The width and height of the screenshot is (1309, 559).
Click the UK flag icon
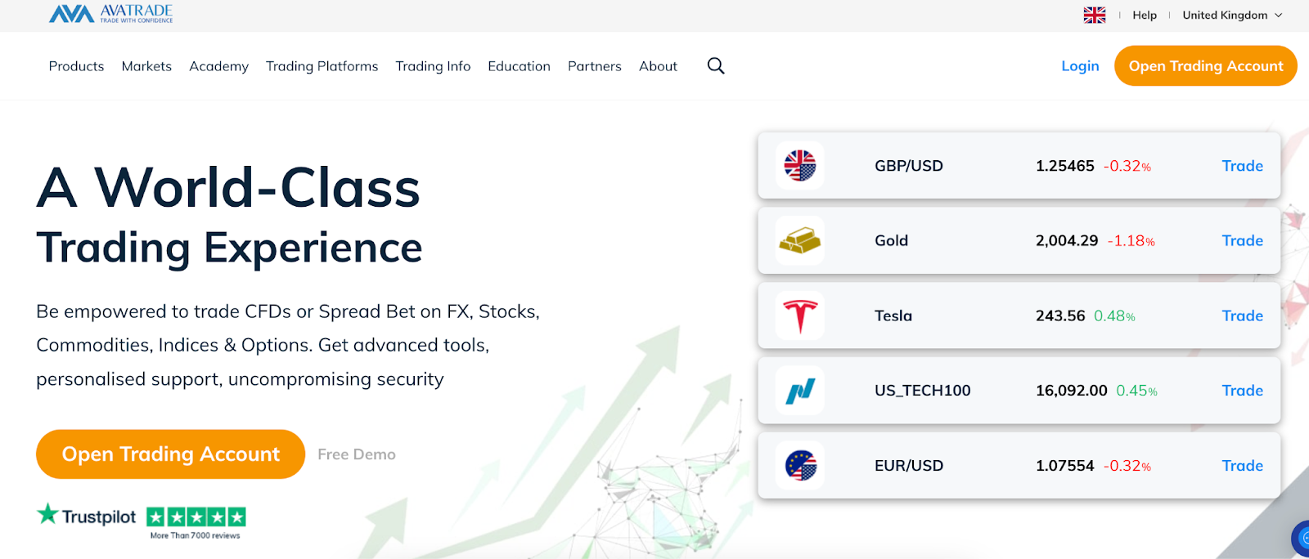[1094, 15]
